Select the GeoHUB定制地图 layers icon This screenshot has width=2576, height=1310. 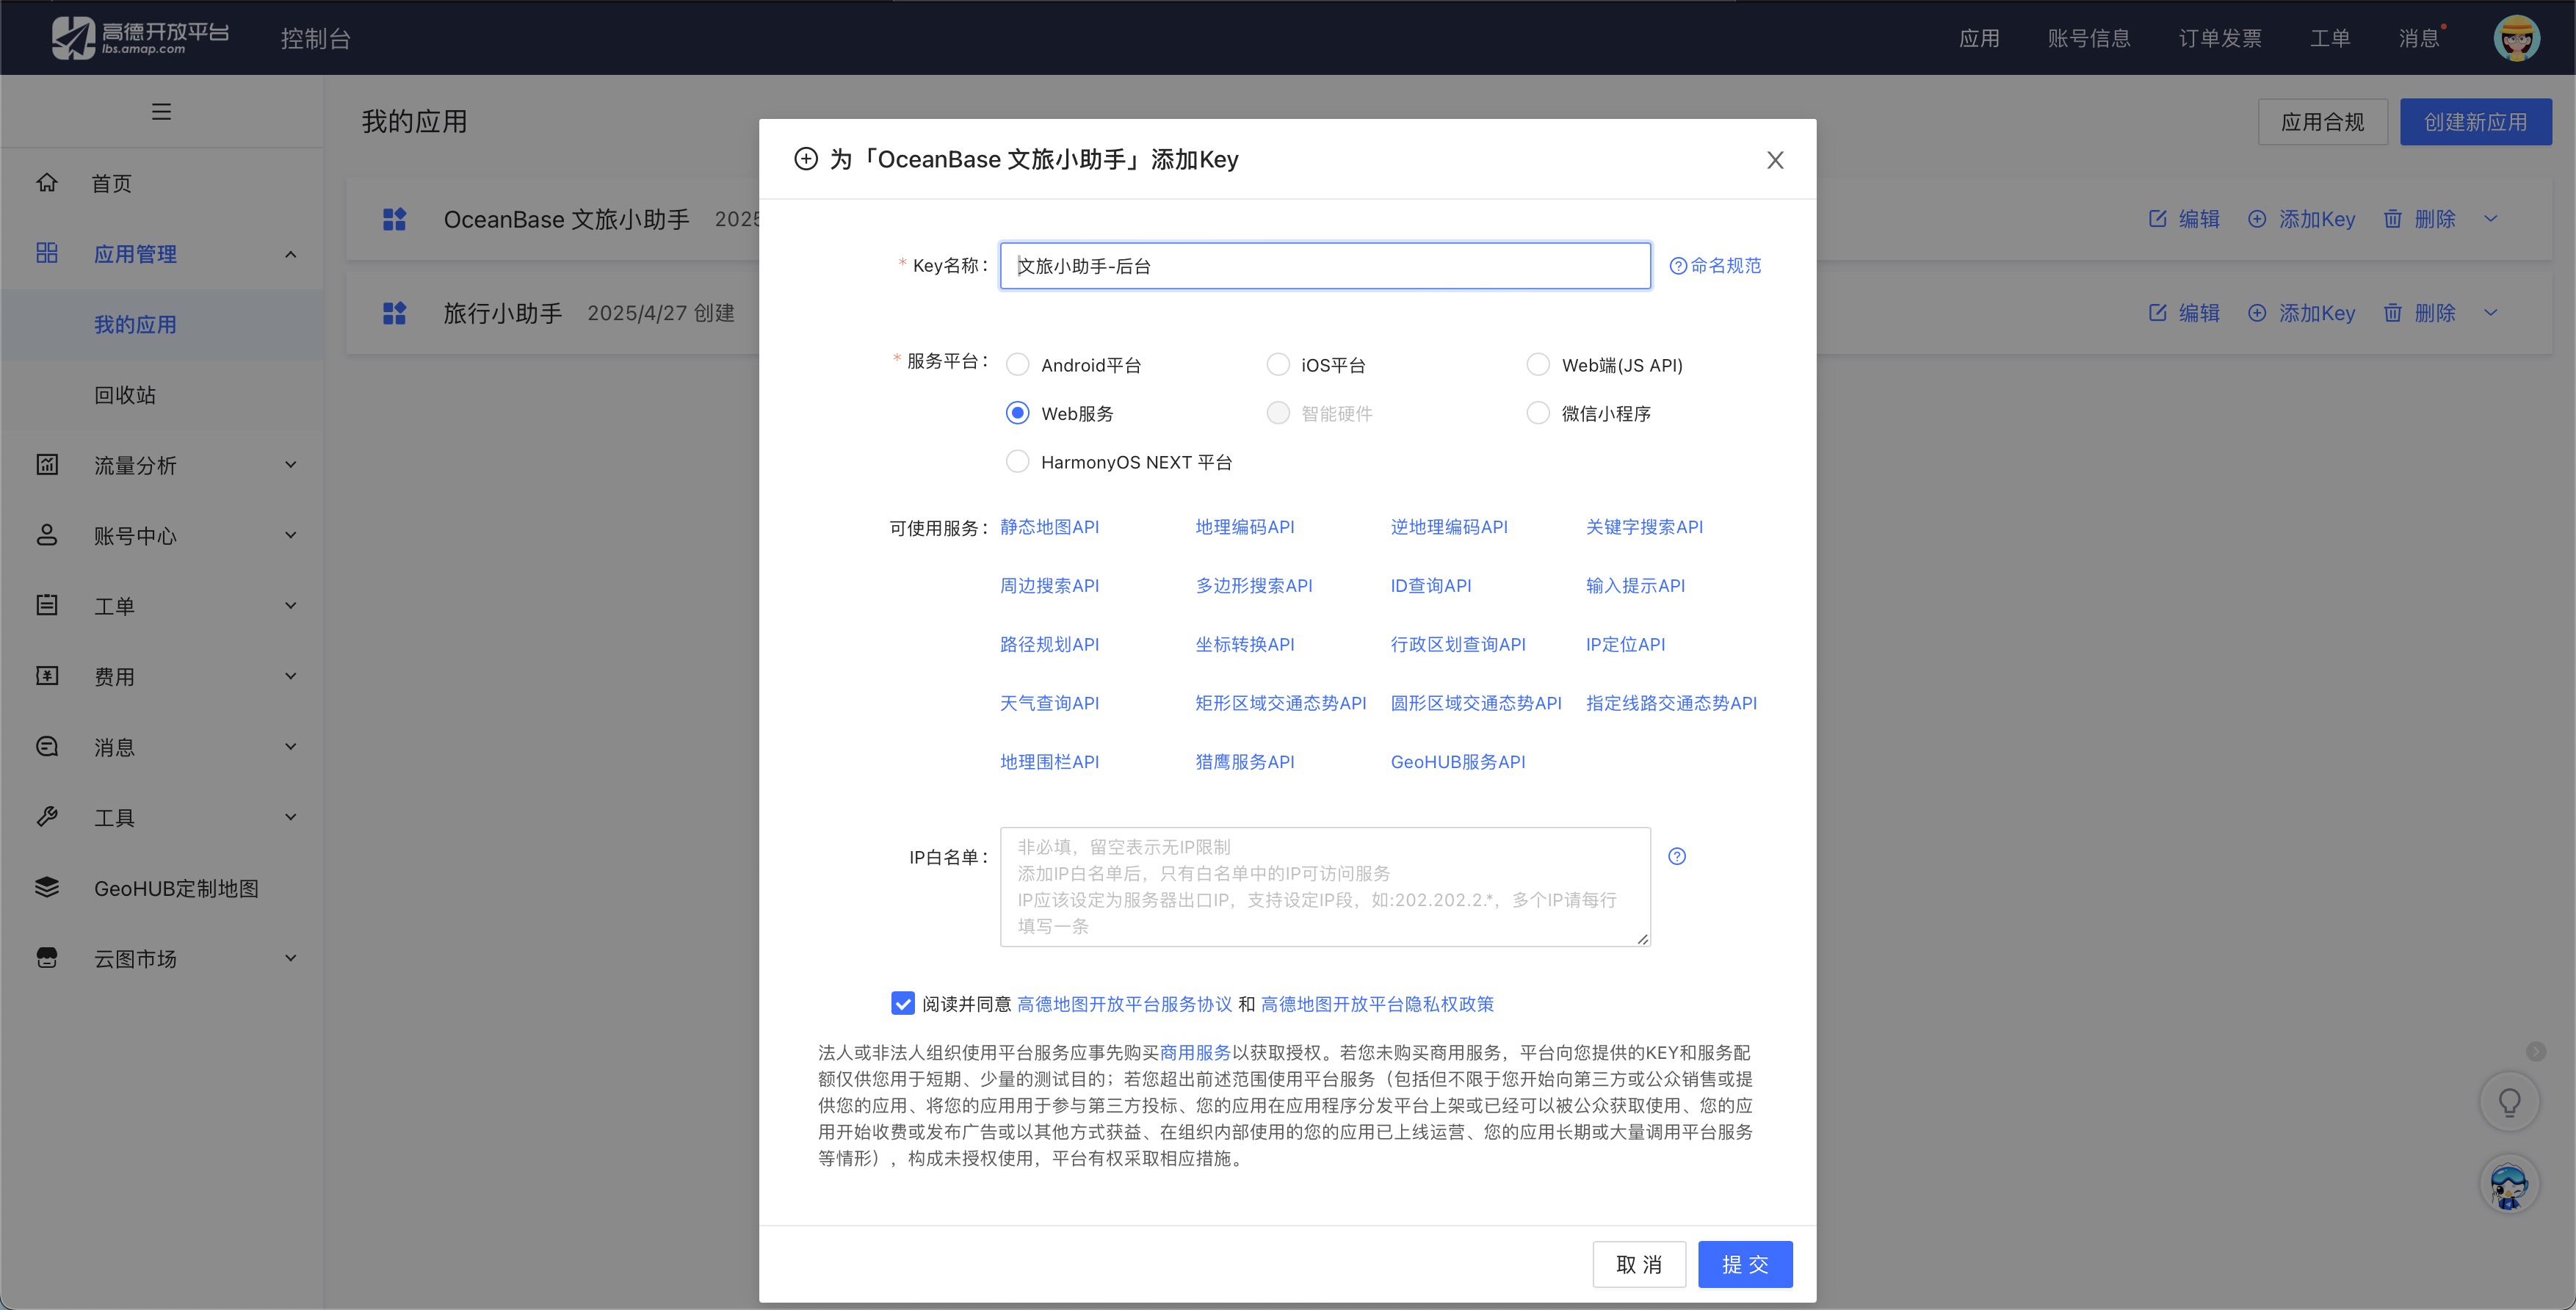tap(46, 887)
